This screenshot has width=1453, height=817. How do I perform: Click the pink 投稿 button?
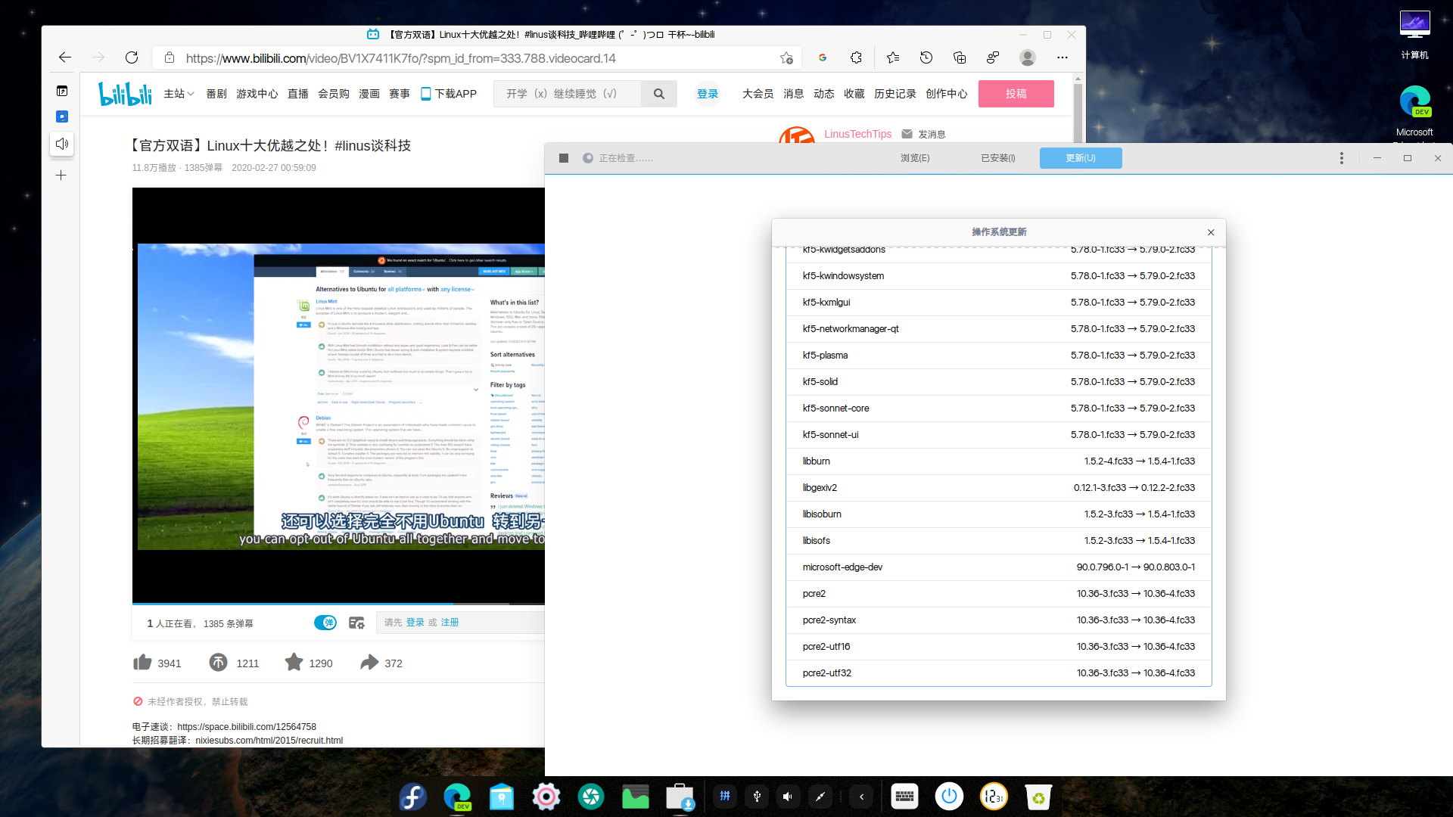(1016, 94)
